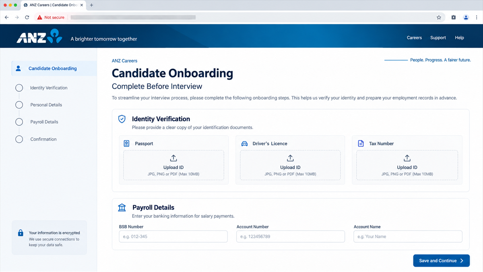483x272 pixels.
Task: Click into the BSB Number field
Action: (x=173, y=237)
